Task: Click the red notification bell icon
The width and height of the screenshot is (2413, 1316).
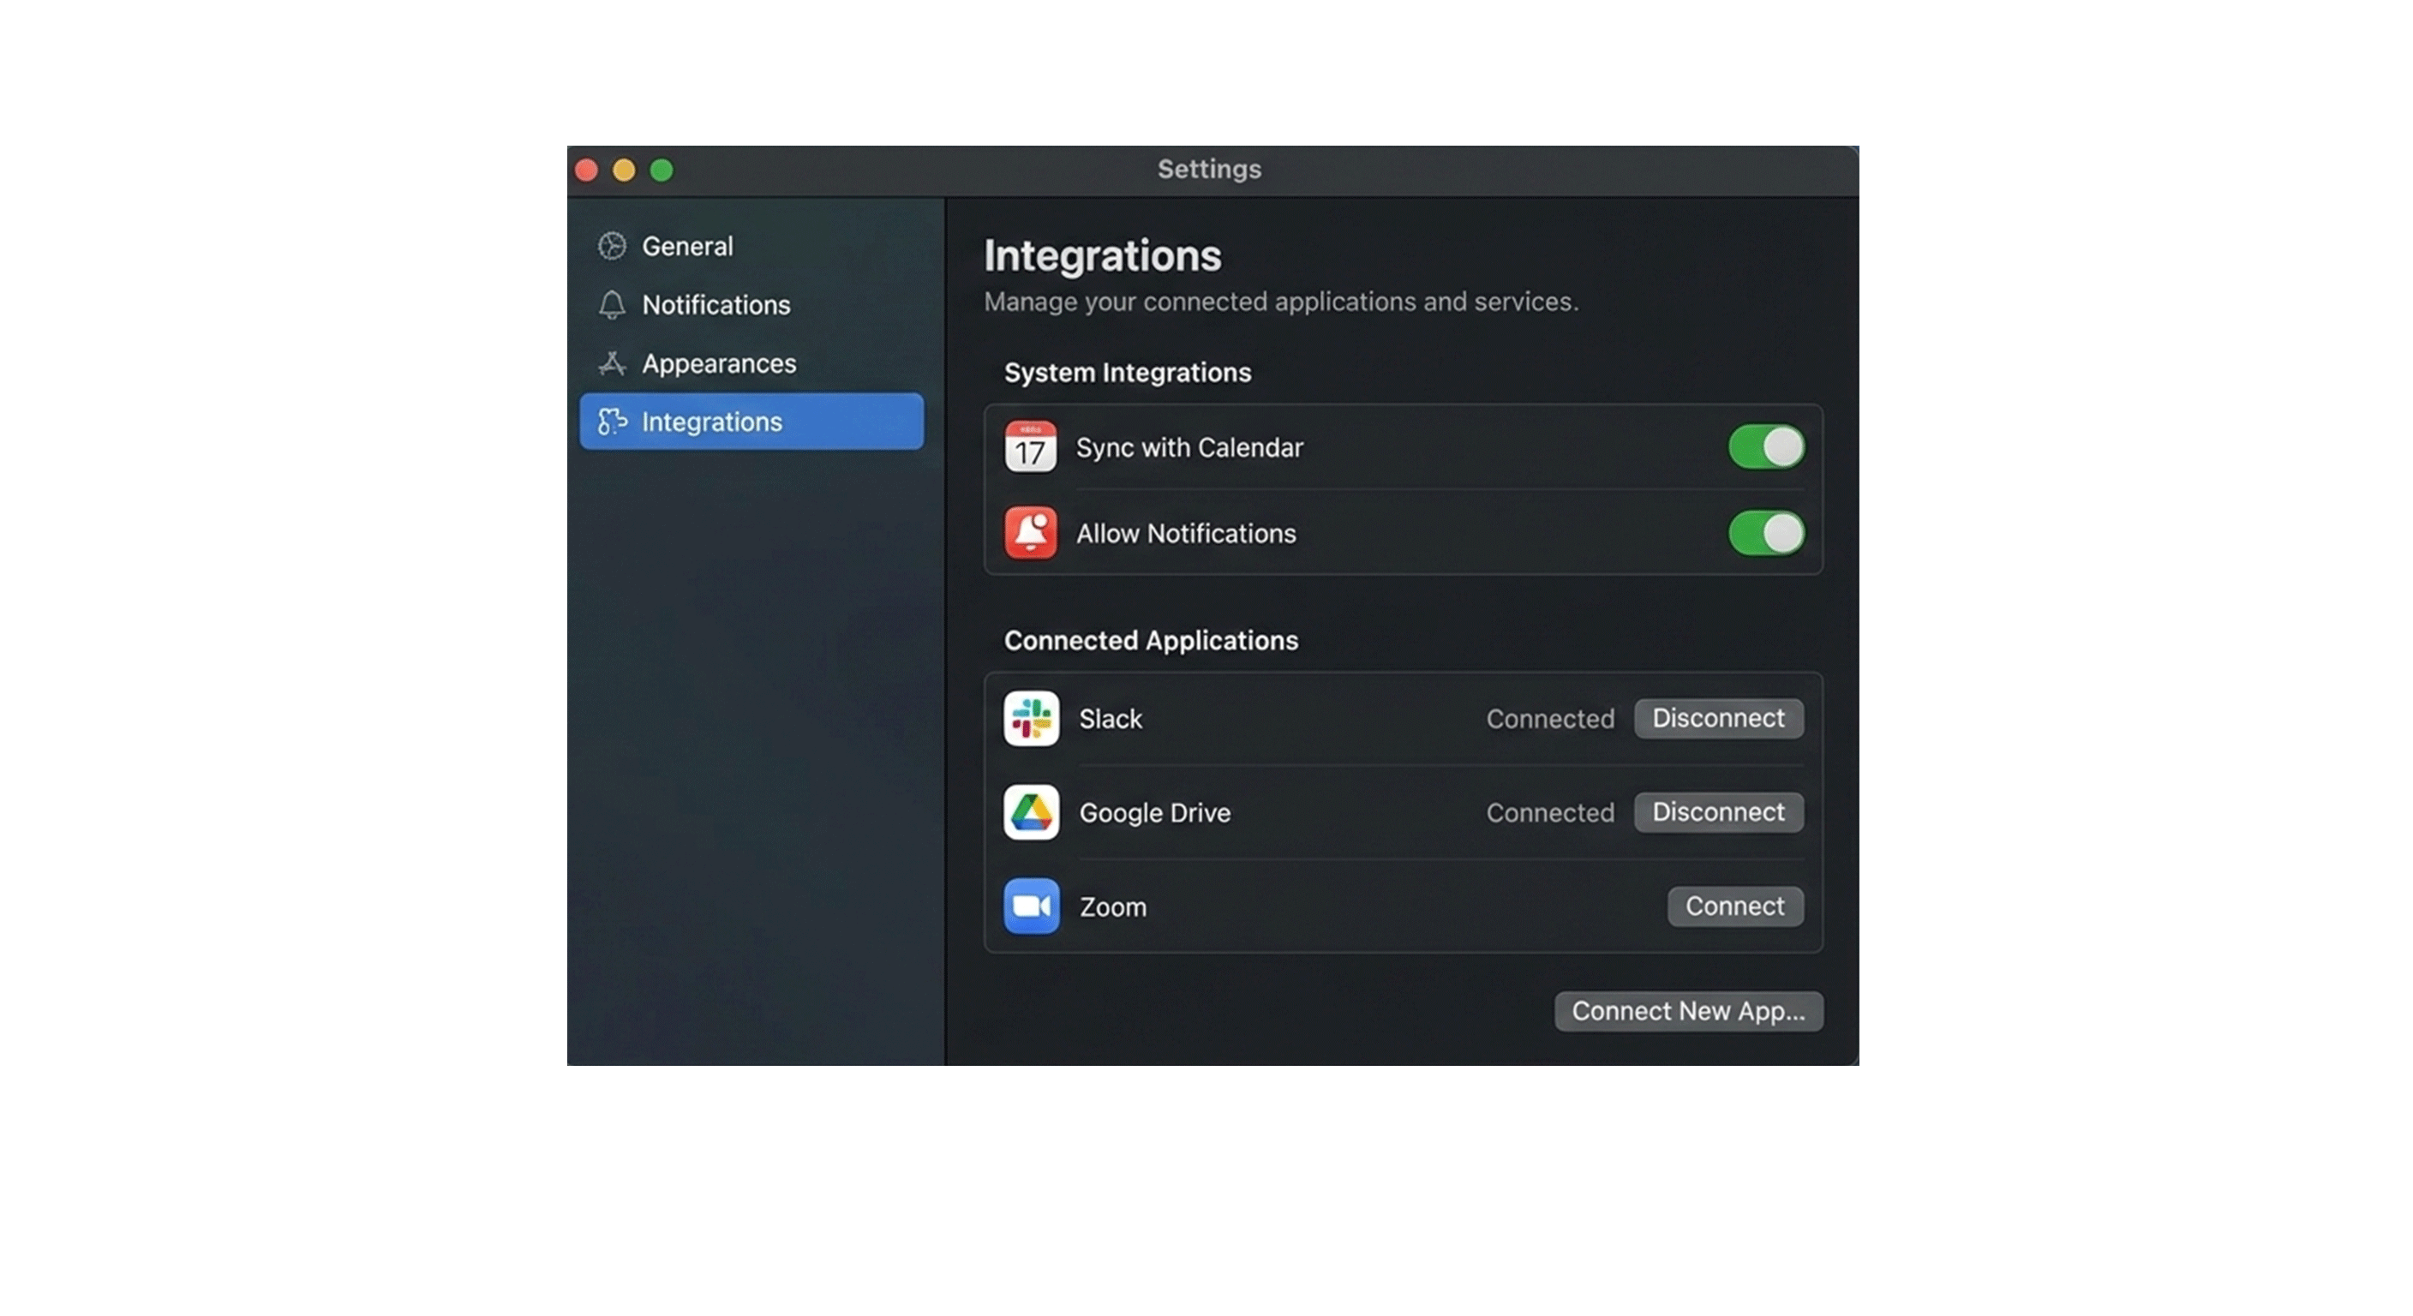Action: pos(1030,533)
